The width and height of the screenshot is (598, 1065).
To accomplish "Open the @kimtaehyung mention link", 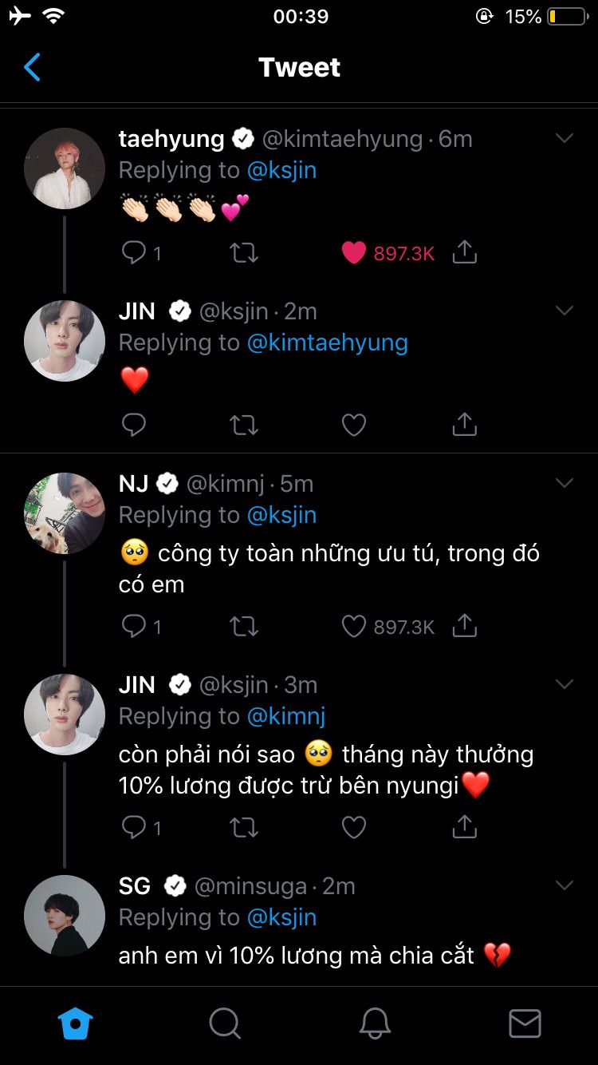I will (327, 342).
